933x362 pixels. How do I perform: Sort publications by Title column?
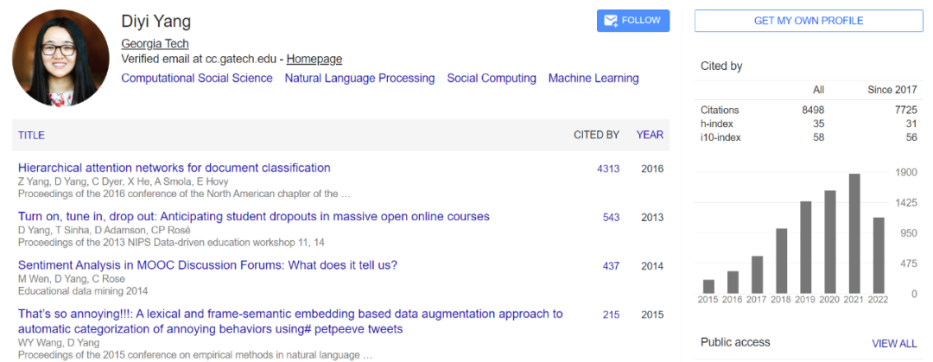pyautogui.click(x=31, y=135)
